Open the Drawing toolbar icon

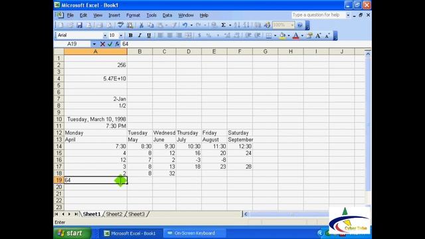(x=267, y=25)
